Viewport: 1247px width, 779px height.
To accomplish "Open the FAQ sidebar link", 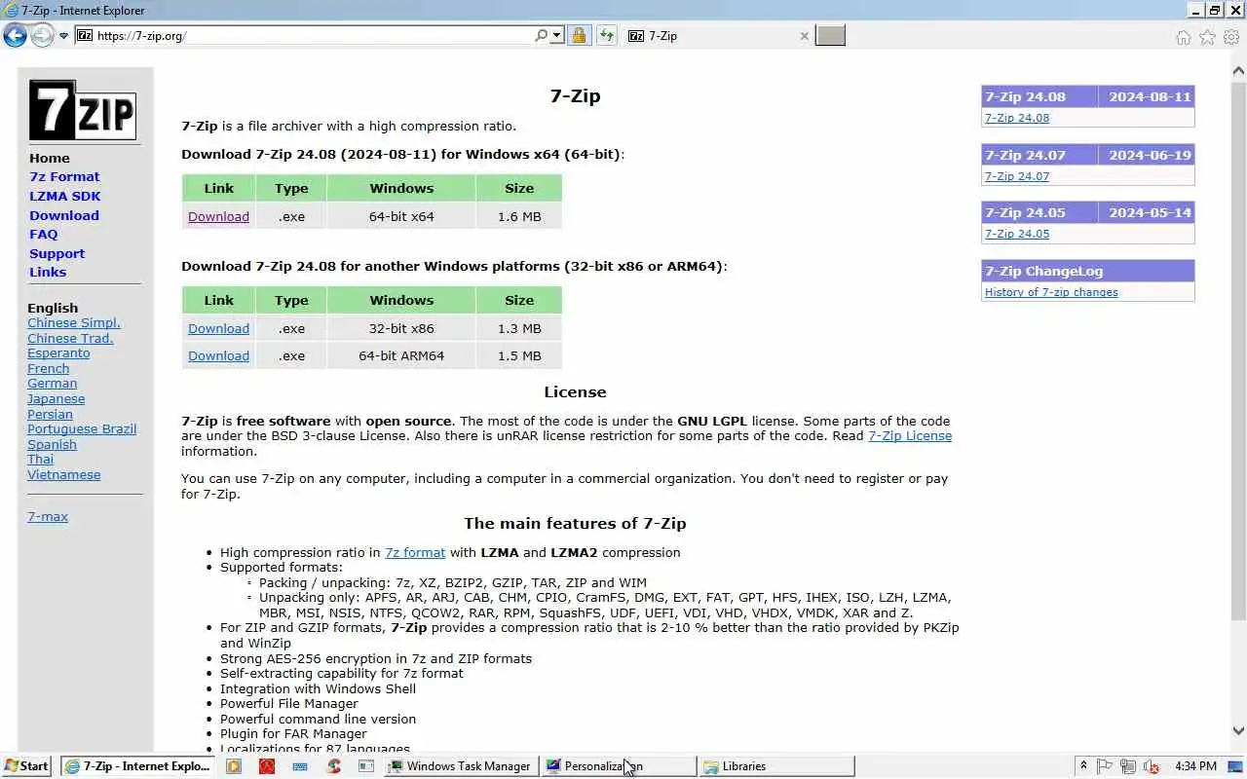I will point(43,235).
